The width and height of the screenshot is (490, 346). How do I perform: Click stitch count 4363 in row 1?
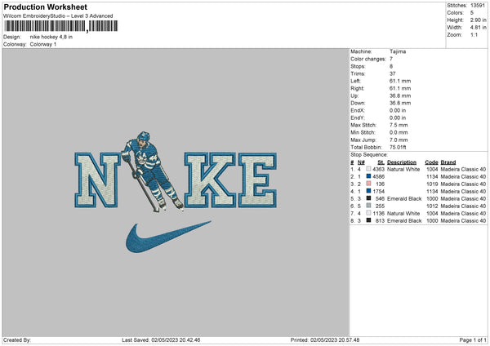[x=378, y=169]
